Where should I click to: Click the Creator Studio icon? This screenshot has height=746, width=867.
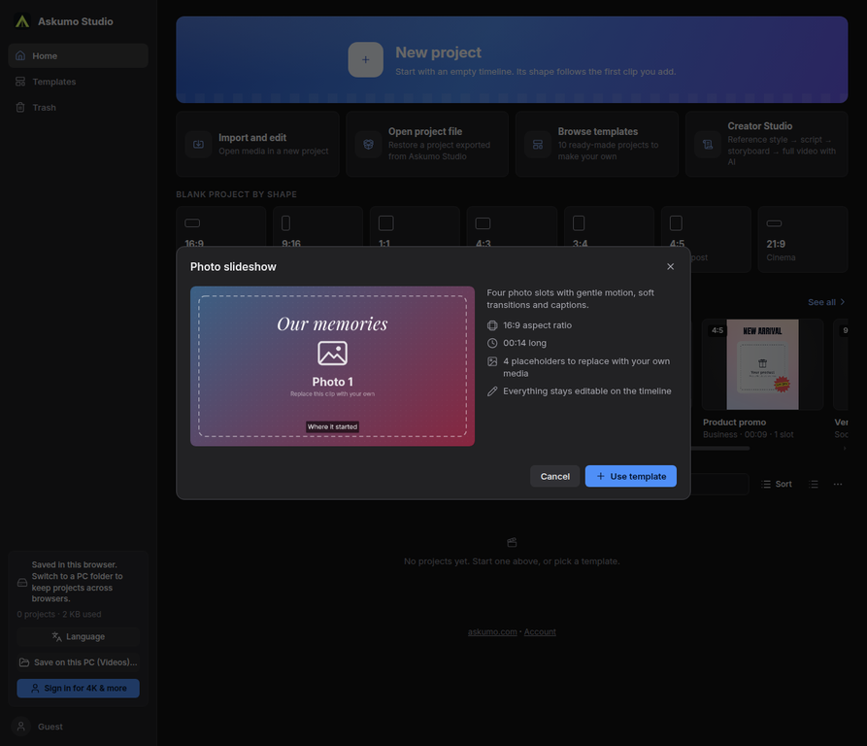(x=708, y=145)
